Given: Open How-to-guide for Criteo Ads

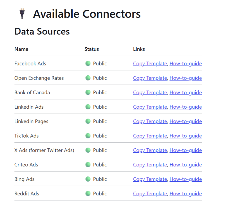Looking at the screenshot, I should click(x=186, y=165).
